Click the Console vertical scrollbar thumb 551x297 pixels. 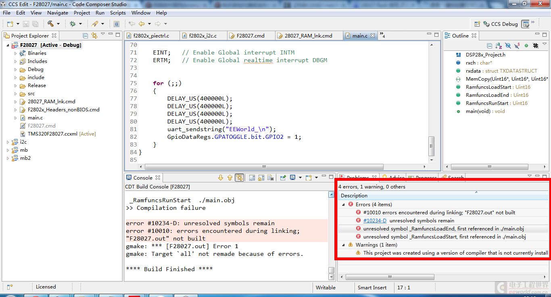tap(331, 270)
